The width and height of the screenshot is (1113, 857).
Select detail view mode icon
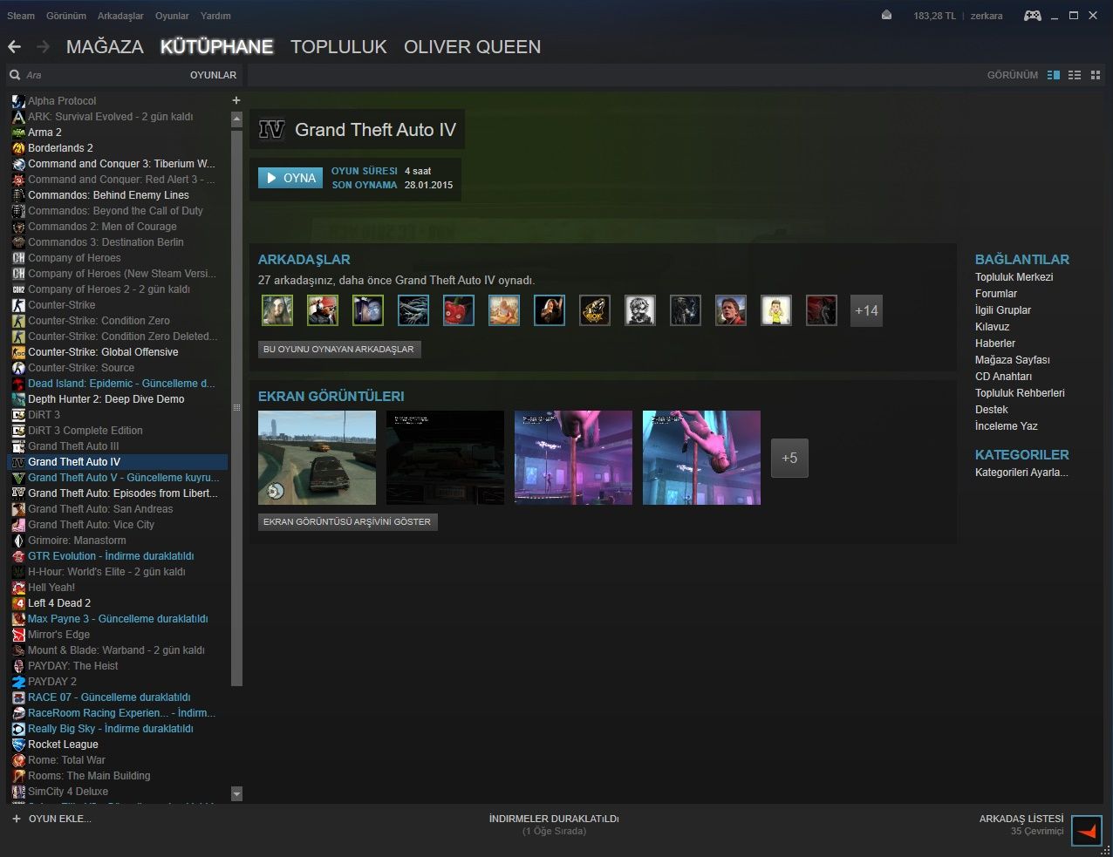point(1054,75)
